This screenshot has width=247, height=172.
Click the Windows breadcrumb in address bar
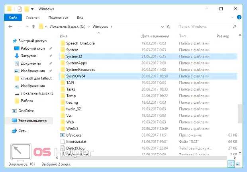pyautogui.click(x=100, y=27)
